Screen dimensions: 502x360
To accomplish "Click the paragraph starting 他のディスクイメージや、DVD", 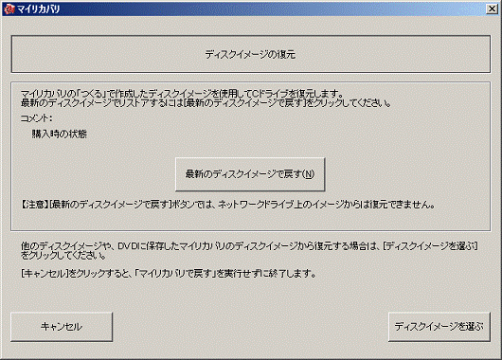I will [249, 251].
